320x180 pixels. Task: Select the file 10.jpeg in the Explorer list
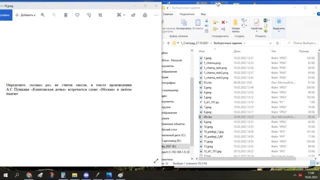click(x=208, y=126)
